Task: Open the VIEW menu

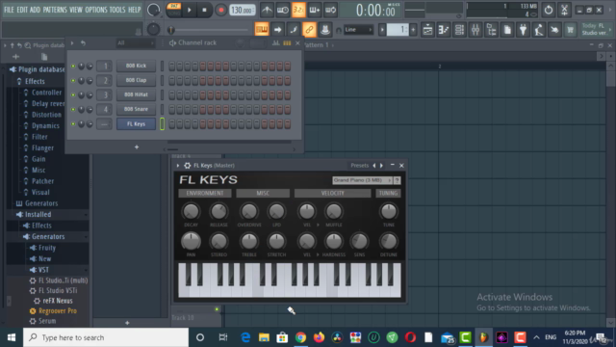Action: 76,10
